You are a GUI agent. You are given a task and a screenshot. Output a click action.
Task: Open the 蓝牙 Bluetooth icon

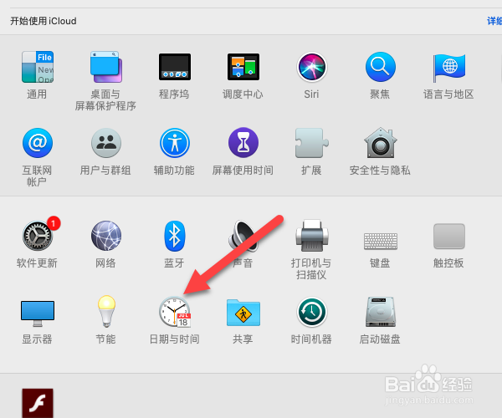175,236
